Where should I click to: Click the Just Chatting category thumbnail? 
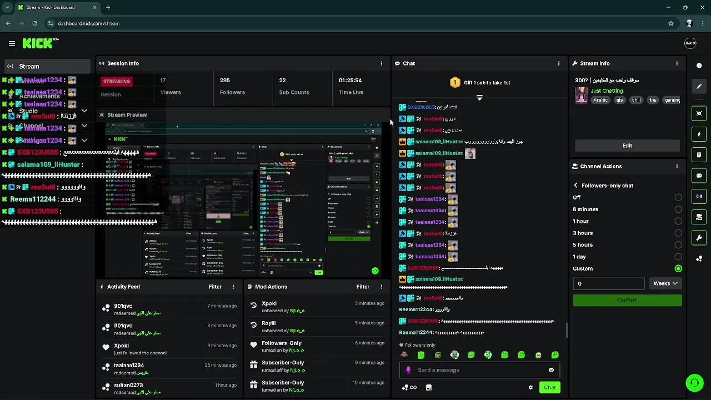point(582,95)
